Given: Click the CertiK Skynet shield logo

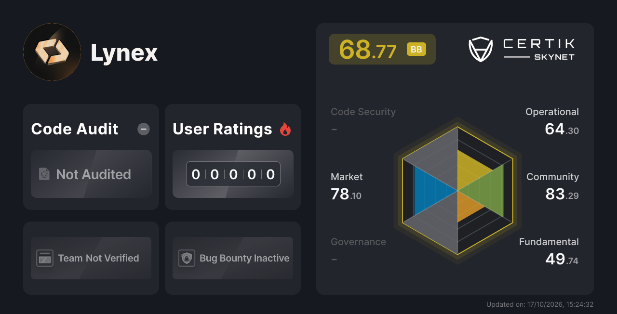Looking at the screenshot, I should click(481, 49).
